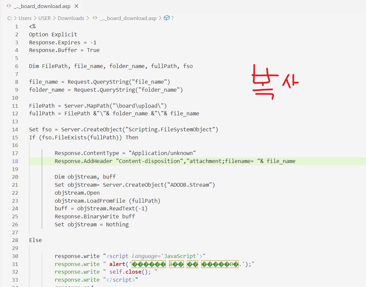Click "objStream.Open" line

click(x=77, y=193)
